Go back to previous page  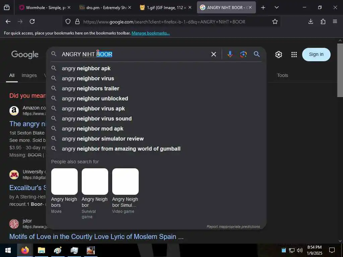tap(8, 21)
